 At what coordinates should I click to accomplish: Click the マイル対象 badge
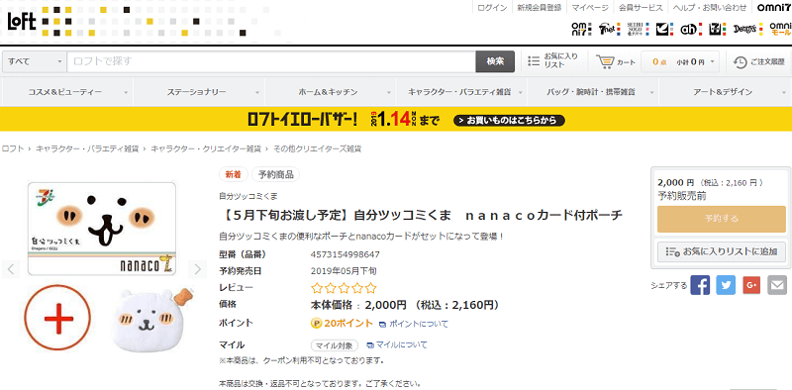(335, 345)
